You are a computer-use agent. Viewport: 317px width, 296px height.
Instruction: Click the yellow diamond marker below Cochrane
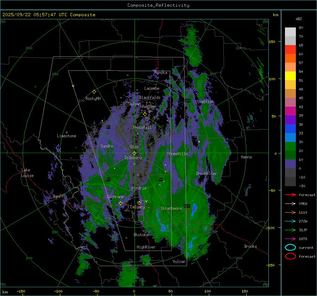point(120,203)
